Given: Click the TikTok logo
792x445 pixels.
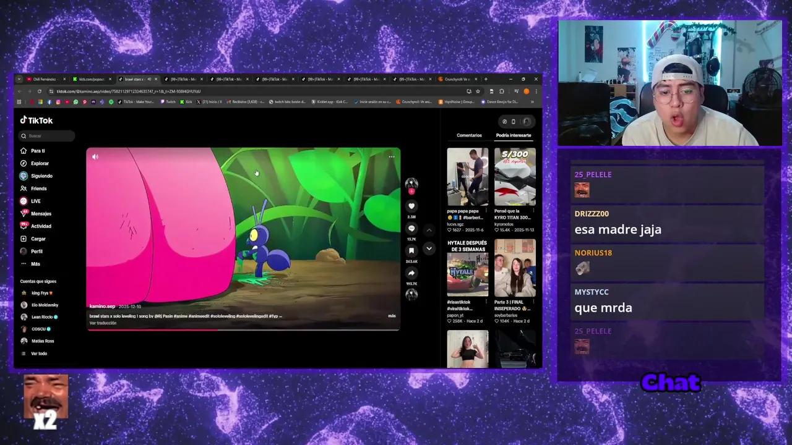Looking at the screenshot, I should 37,121.
